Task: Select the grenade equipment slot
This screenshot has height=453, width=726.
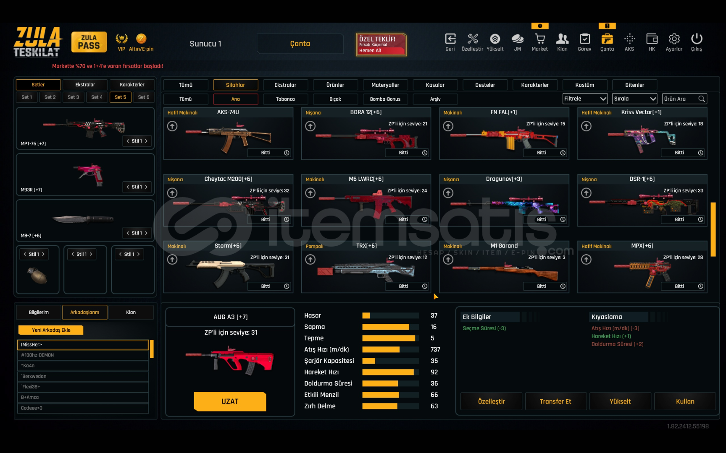Action: point(37,270)
